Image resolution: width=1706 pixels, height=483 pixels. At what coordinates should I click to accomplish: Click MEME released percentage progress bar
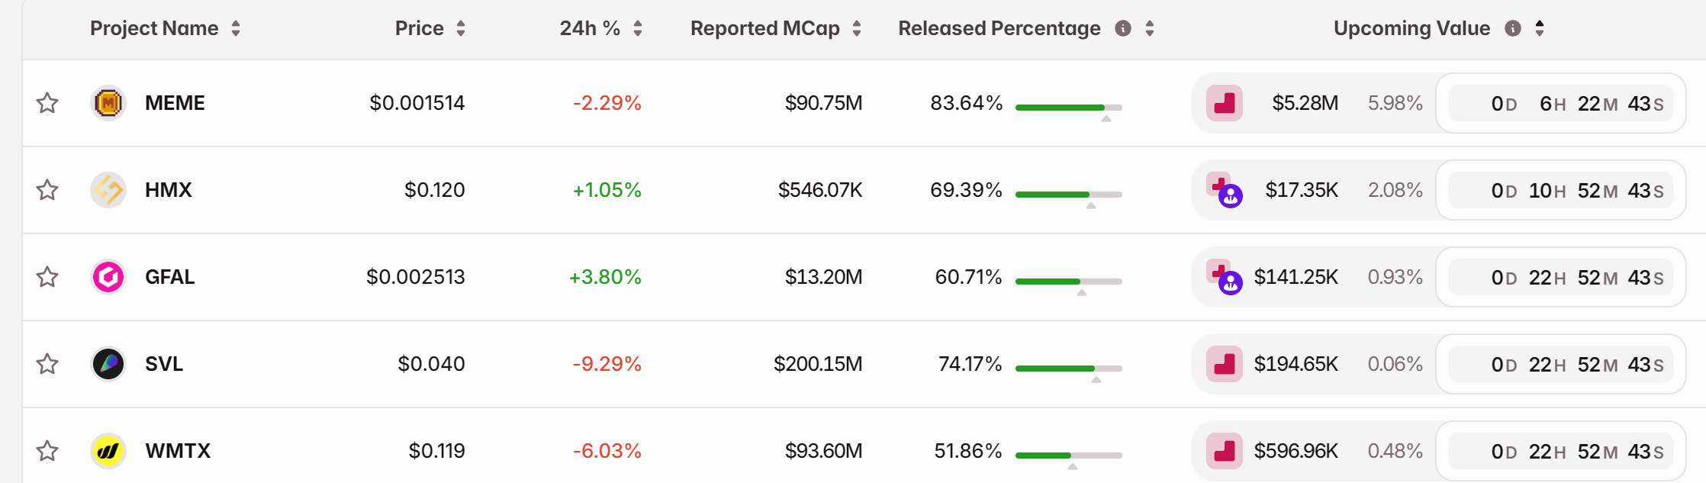(x=1068, y=108)
